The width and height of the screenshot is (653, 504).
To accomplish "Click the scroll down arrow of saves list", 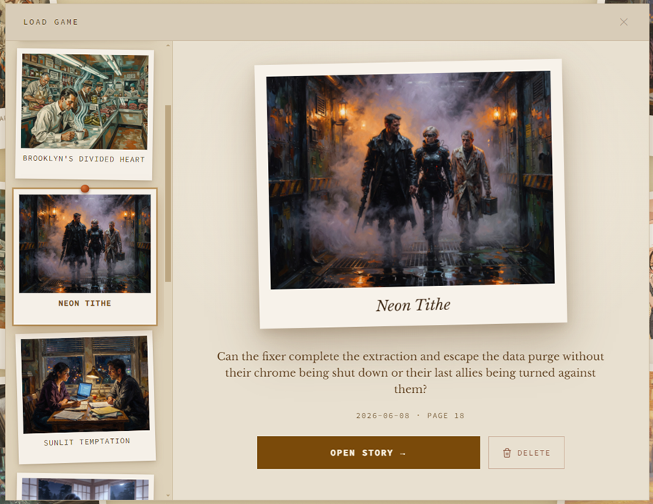I will pos(168,495).
